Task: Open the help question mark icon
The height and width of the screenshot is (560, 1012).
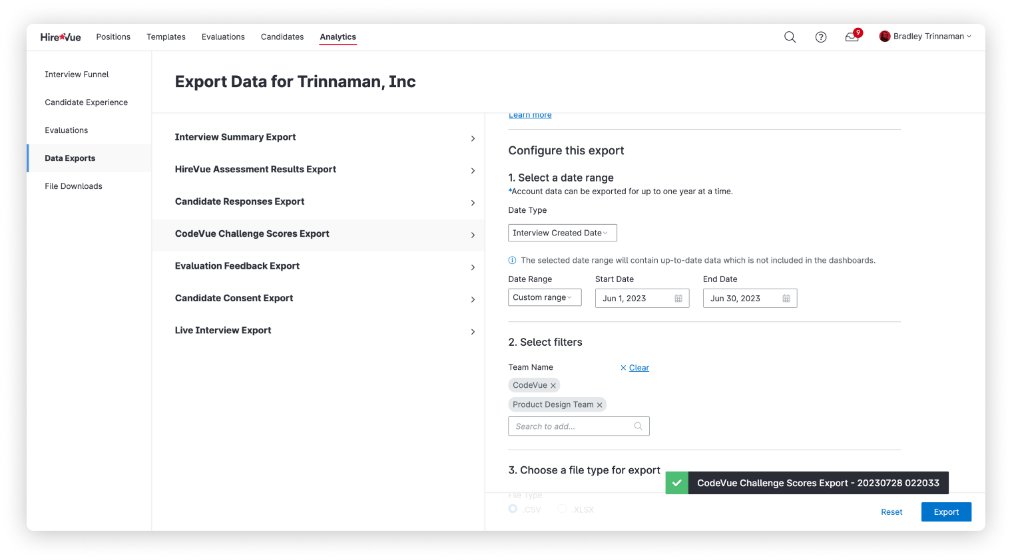Action: tap(821, 37)
